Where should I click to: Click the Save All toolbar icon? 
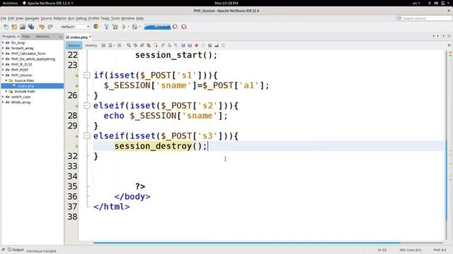[31, 27]
